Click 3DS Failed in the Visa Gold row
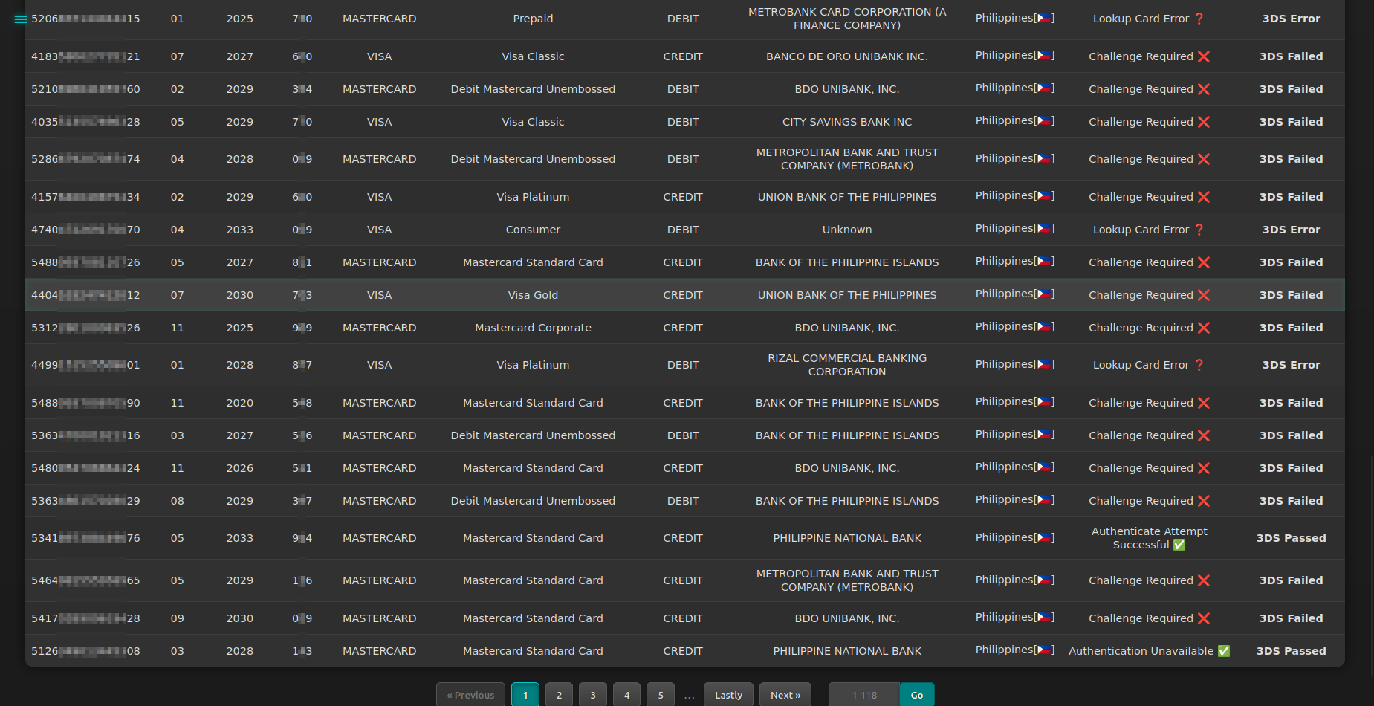 point(1291,295)
